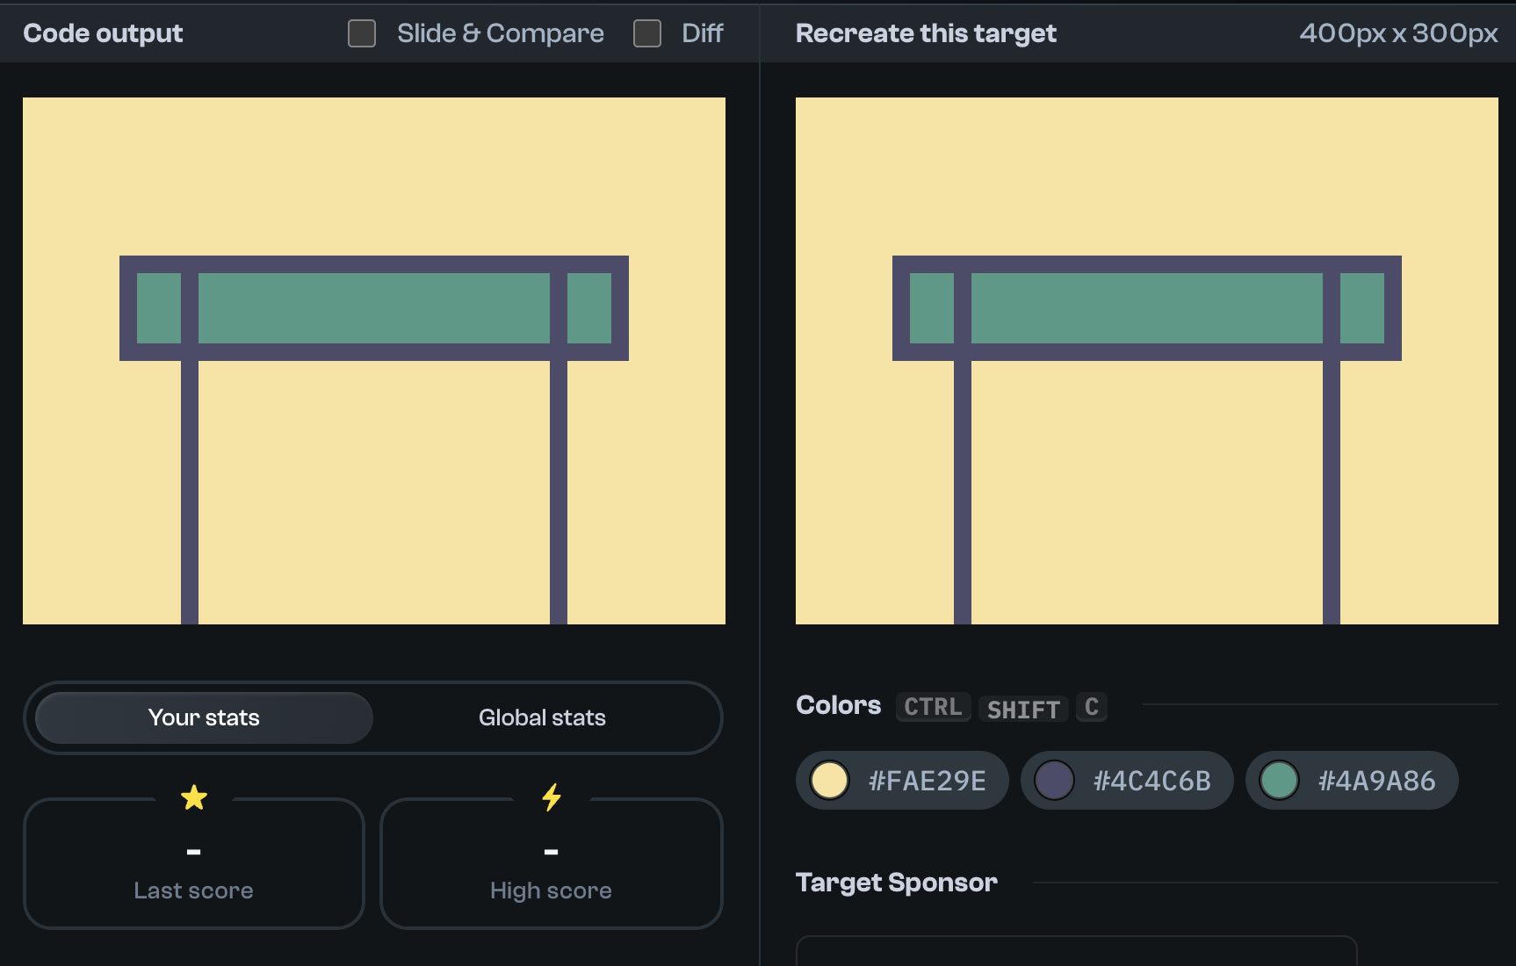
Task: Toggle the Diff checkbox
Action: pyautogui.click(x=647, y=33)
